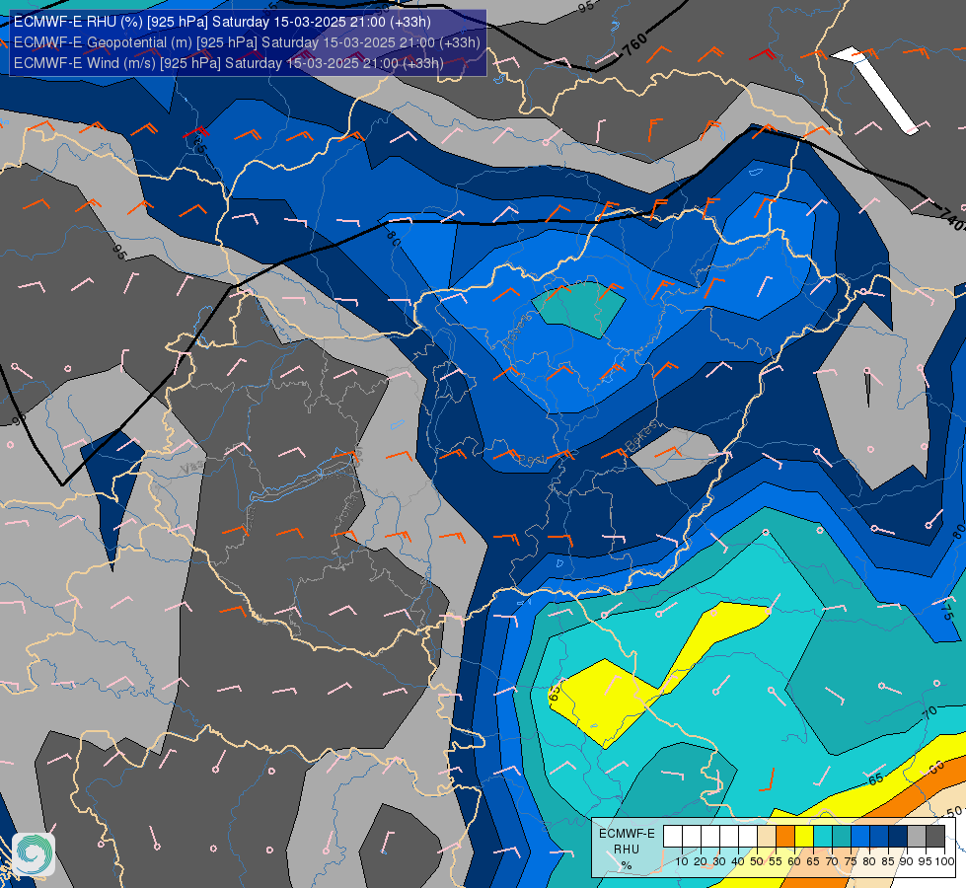Click the '740' geopotential contour label
This screenshot has width=966, height=888.
tap(952, 219)
